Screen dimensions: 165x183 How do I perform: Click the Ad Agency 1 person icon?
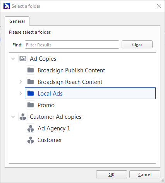coord(31,128)
